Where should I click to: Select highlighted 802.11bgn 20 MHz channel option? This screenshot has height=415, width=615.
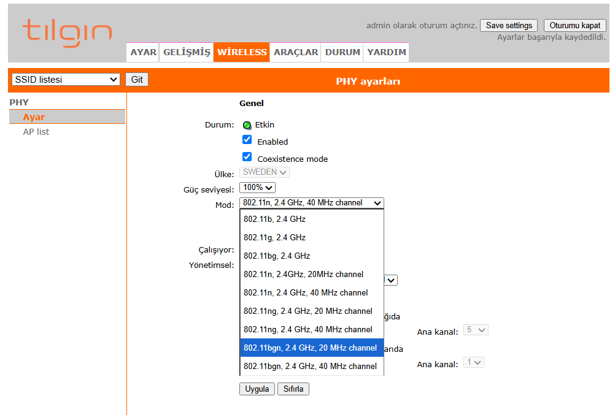pyautogui.click(x=312, y=348)
